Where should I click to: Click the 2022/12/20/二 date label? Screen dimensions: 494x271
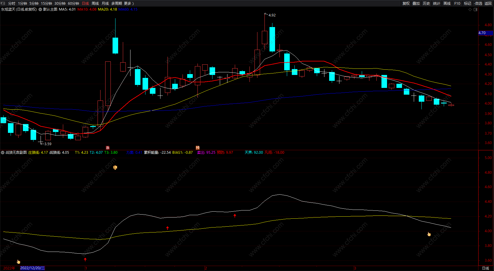point(33,268)
